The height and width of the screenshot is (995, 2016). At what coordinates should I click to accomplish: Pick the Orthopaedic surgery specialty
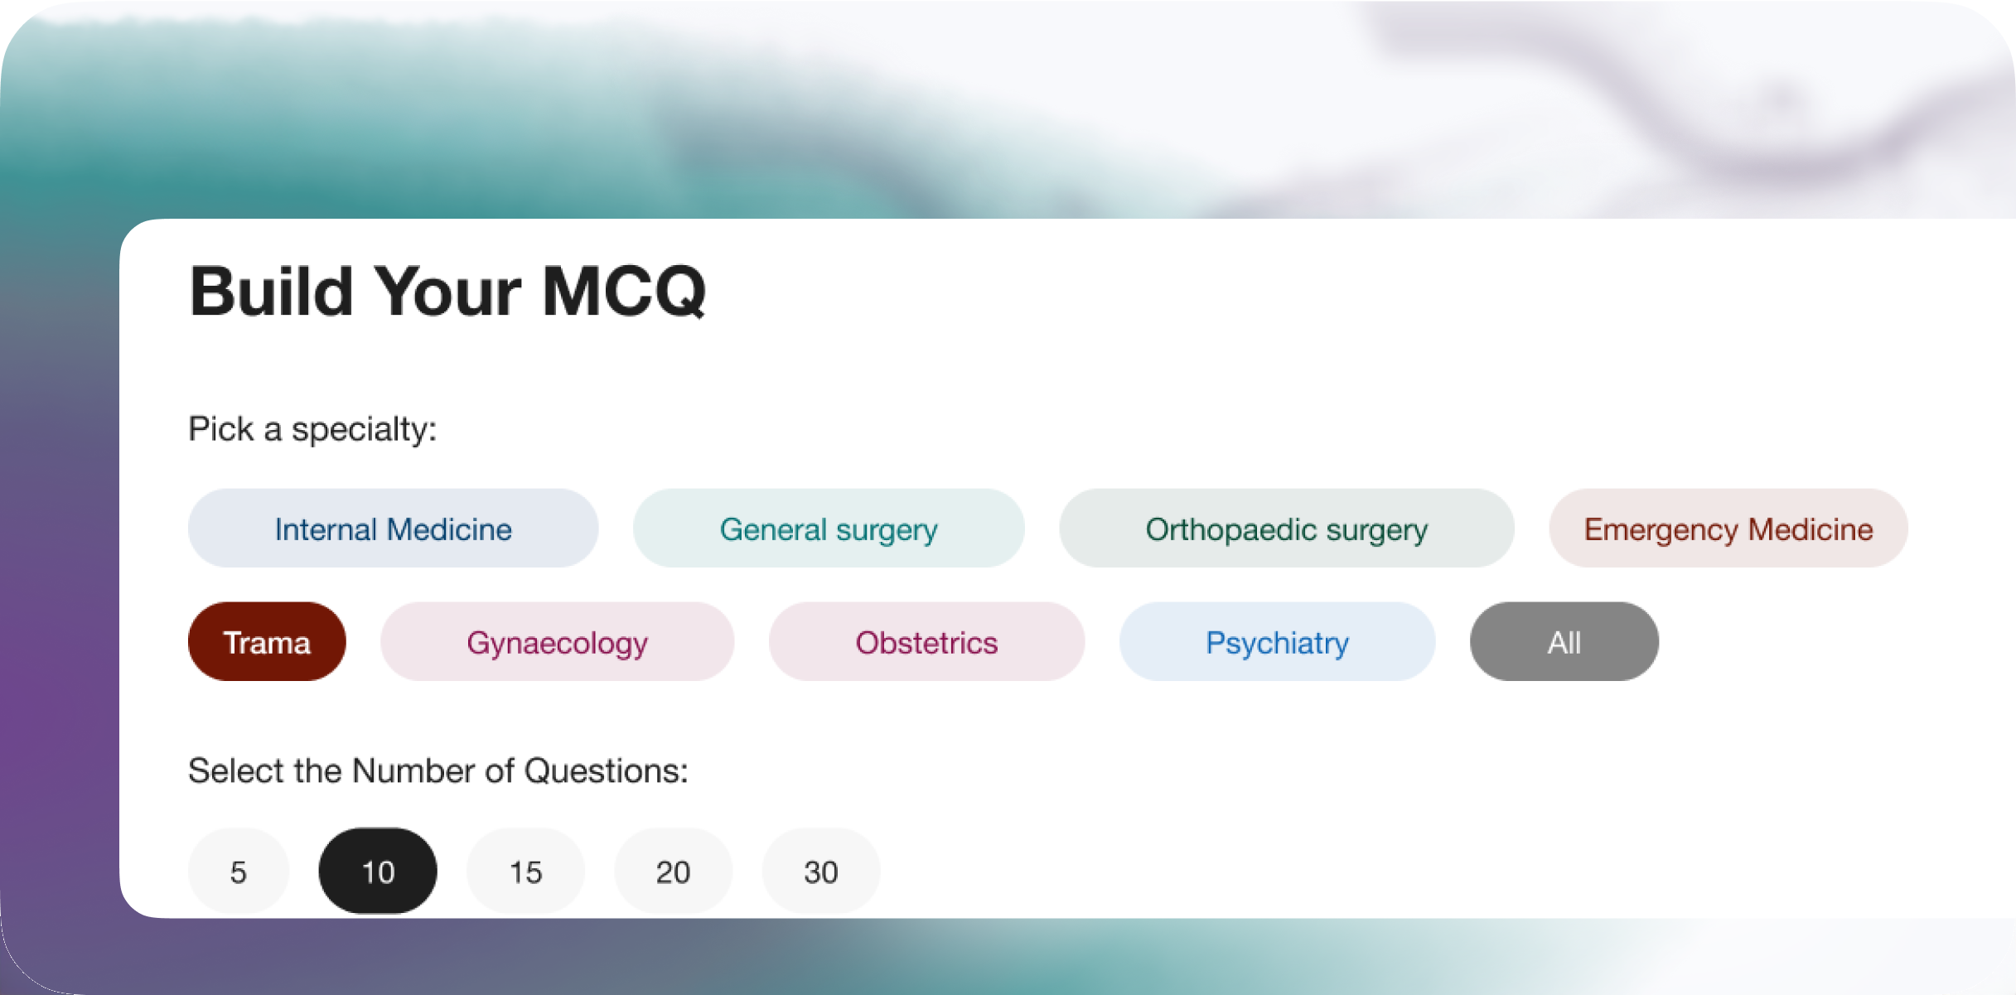[x=1286, y=529]
